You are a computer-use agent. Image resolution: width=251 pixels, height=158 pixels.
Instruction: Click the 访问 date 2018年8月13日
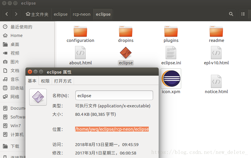(107, 145)
